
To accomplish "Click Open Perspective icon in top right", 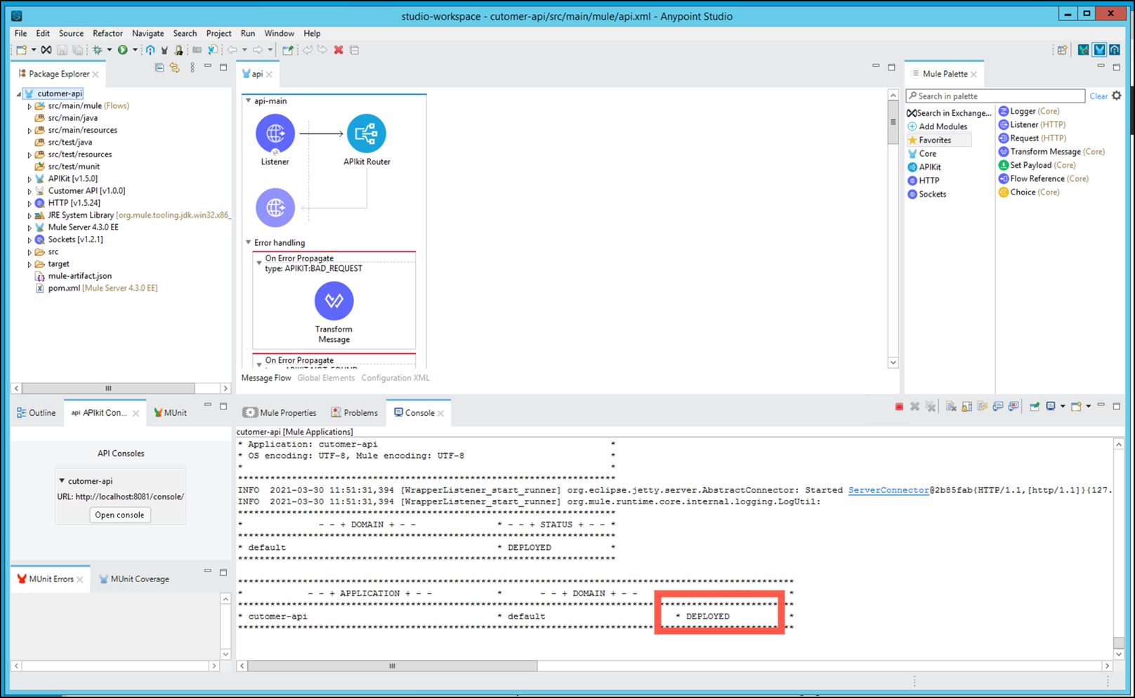I will (1062, 50).
